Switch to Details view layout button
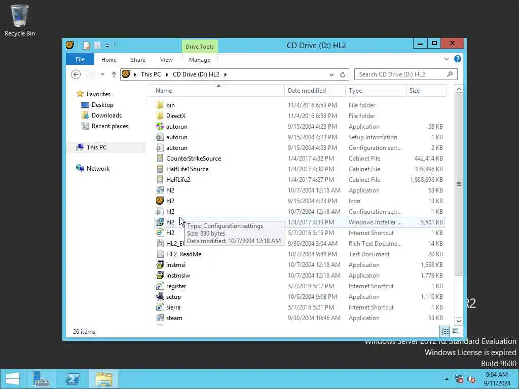 coord(444,331)
